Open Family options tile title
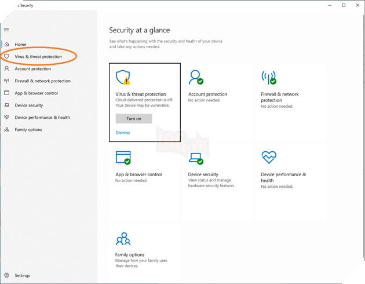The image size is (365, 284). [130, 254]
